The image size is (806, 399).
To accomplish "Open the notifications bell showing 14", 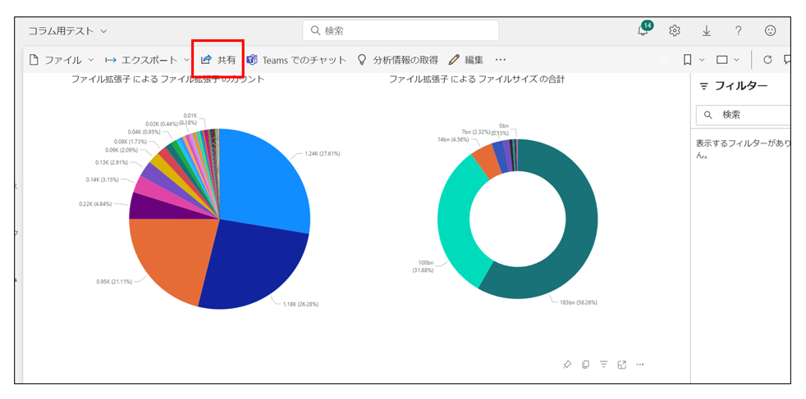I will [x=643, y=29].
